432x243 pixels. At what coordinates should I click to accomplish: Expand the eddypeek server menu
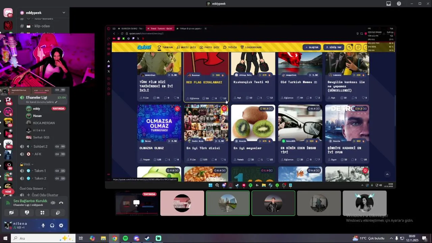click(64, 12)
